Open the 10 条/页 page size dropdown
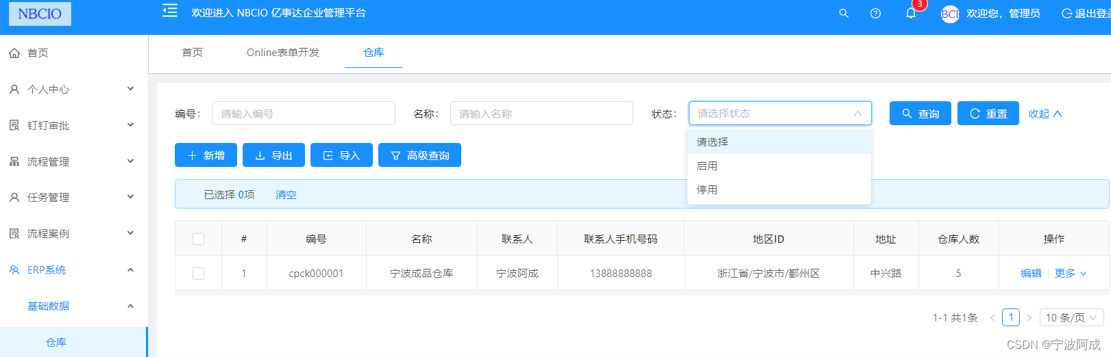This screenshot has height=357, width=1111. tap(1072, 317)
